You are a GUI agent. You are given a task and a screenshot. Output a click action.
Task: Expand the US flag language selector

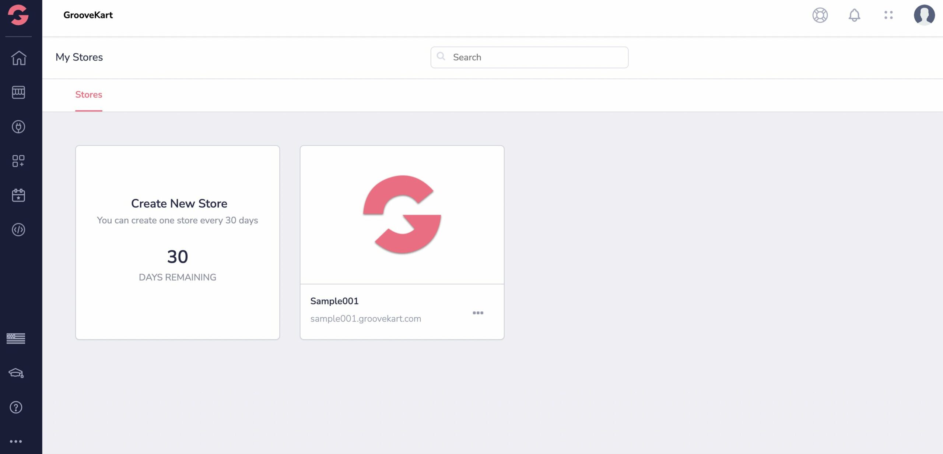point(16,338)
